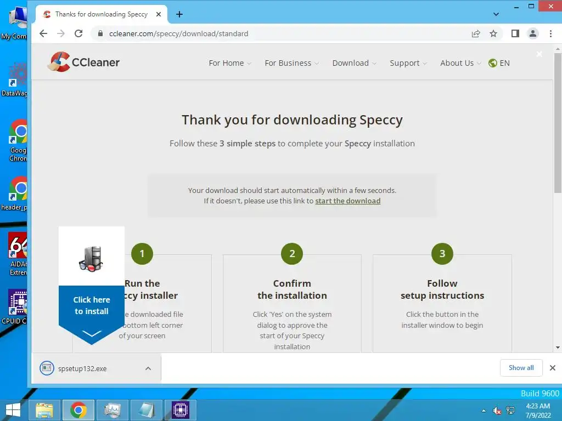Expand the For Business menu

pyautogui.click(x=292, y=63)
